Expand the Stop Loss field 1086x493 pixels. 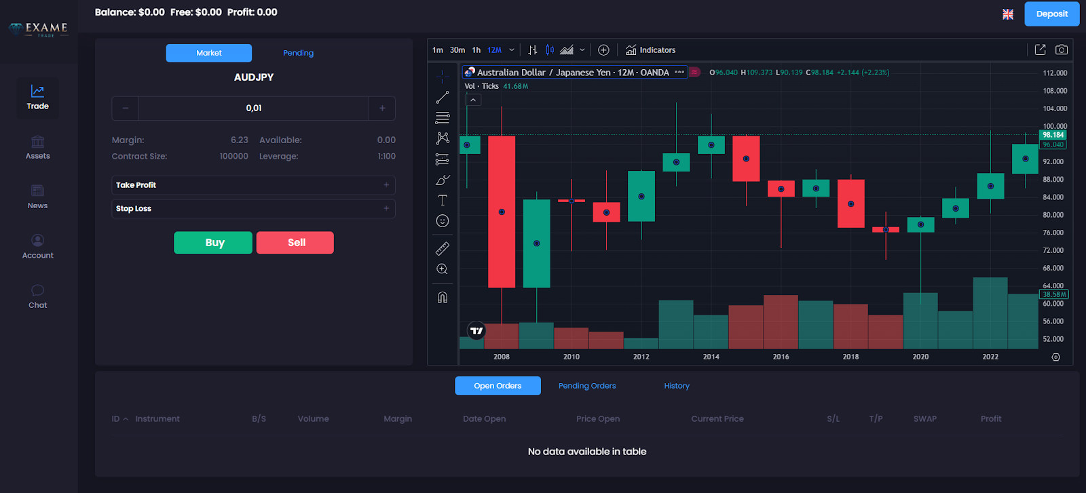tap(253, 209)
